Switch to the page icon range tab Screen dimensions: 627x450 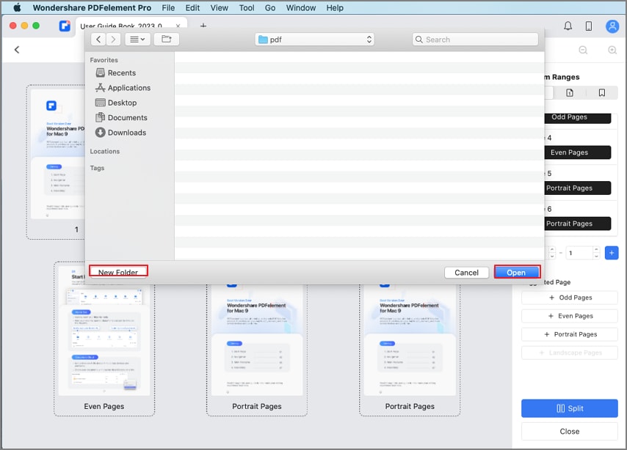(x=570, y=93)
